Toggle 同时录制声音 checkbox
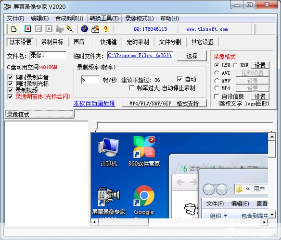This screenshot has height=240, width=281. tap(10, 77)
